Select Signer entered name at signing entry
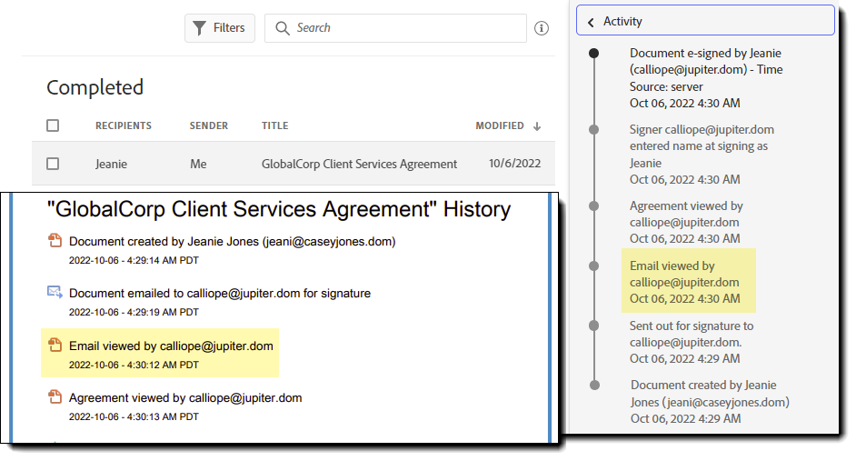Image resolution: width=866 pixels, height=461 pixels. [702, 155]
